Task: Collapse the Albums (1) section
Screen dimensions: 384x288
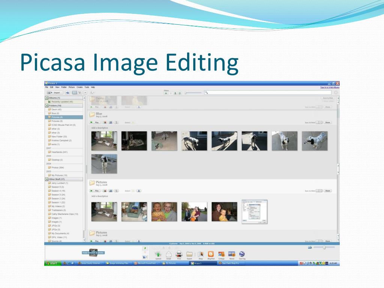Action: pyautogui.click(x=47, y=98)
